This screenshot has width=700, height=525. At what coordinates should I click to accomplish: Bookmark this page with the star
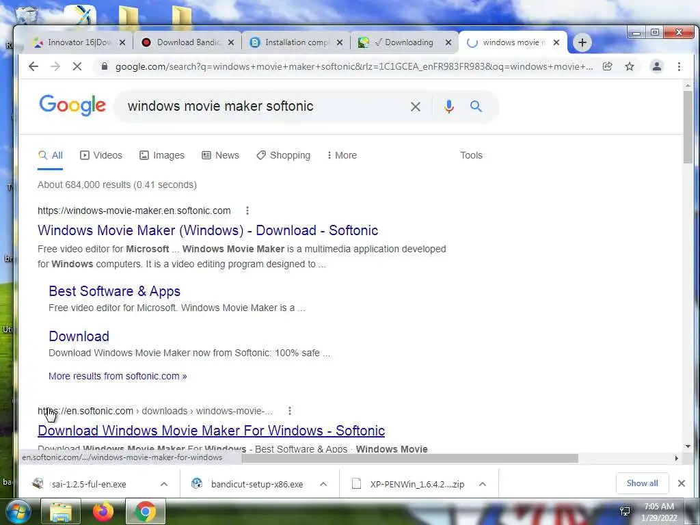(630, 66)
